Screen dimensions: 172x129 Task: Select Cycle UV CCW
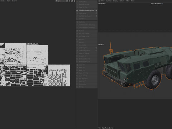coord(87,73)
